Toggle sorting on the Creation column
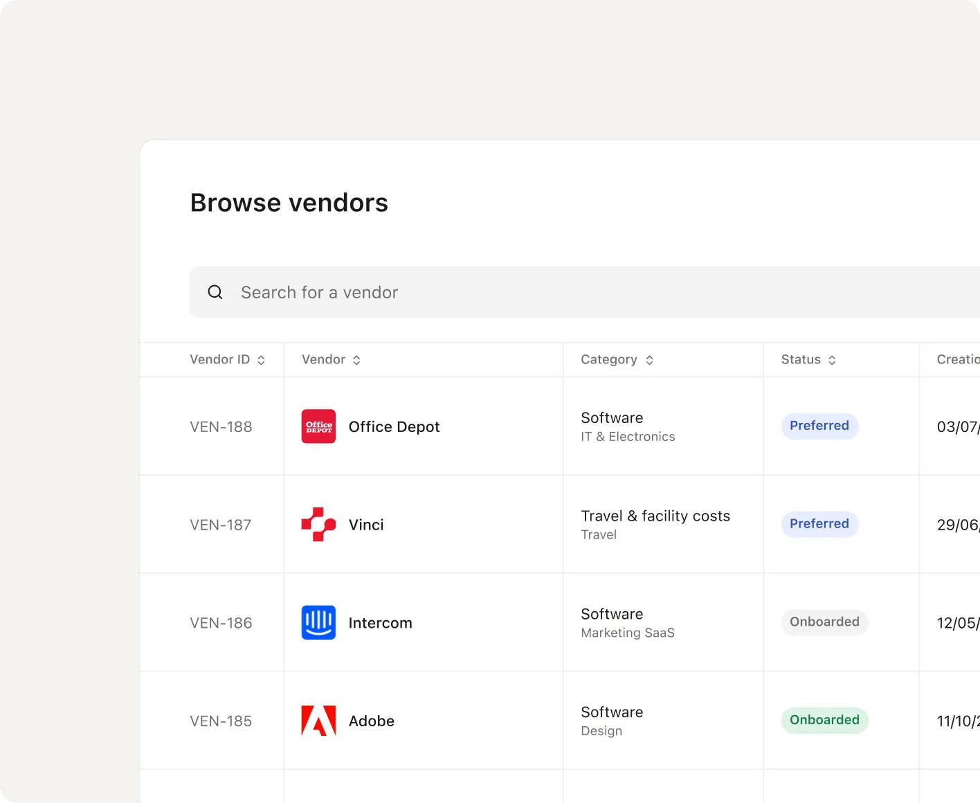The width and height of the screenshot is (980, 803). click(x=959, y=359)
